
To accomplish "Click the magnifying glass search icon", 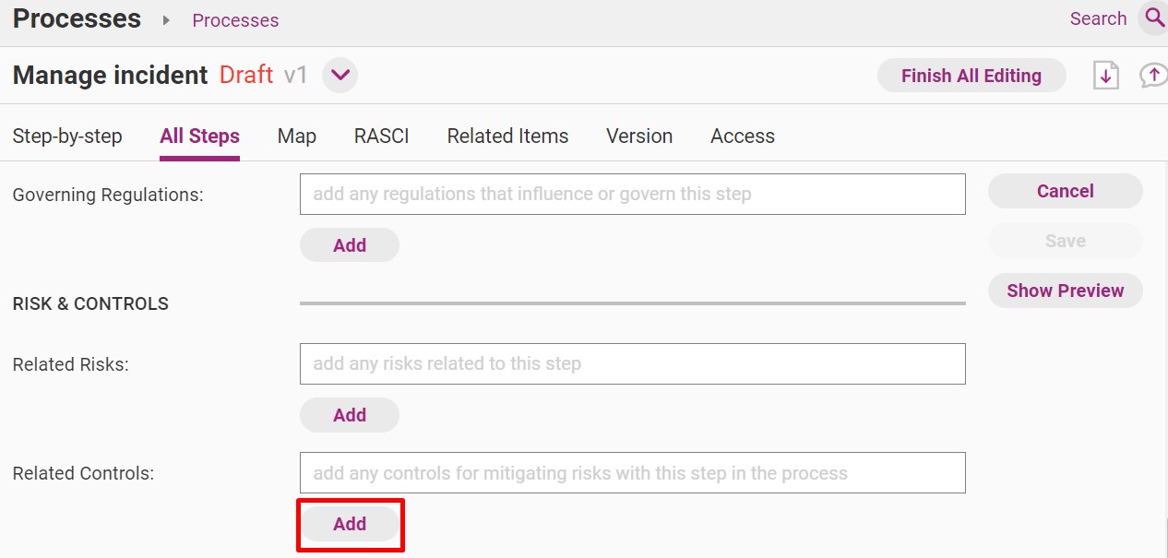I will pyautogui.click(x=1153, y=18).
